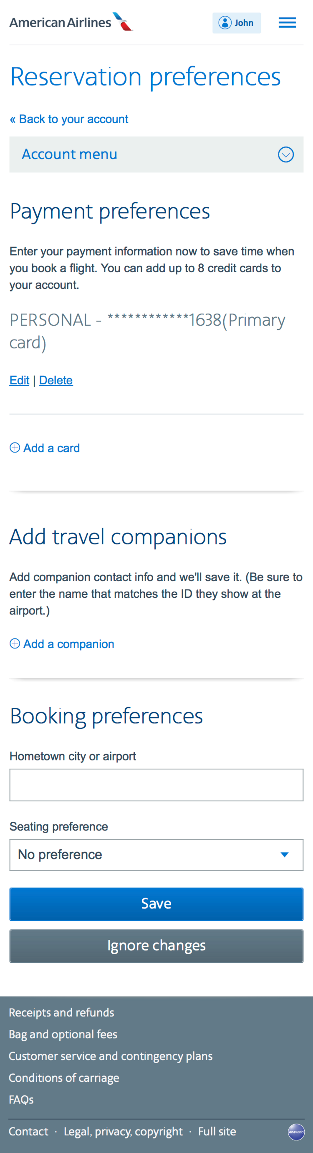Open Bag and optional fees link
This screenshot has height=1153, width=313.
pyautogui.click(x=63, y=1035)
